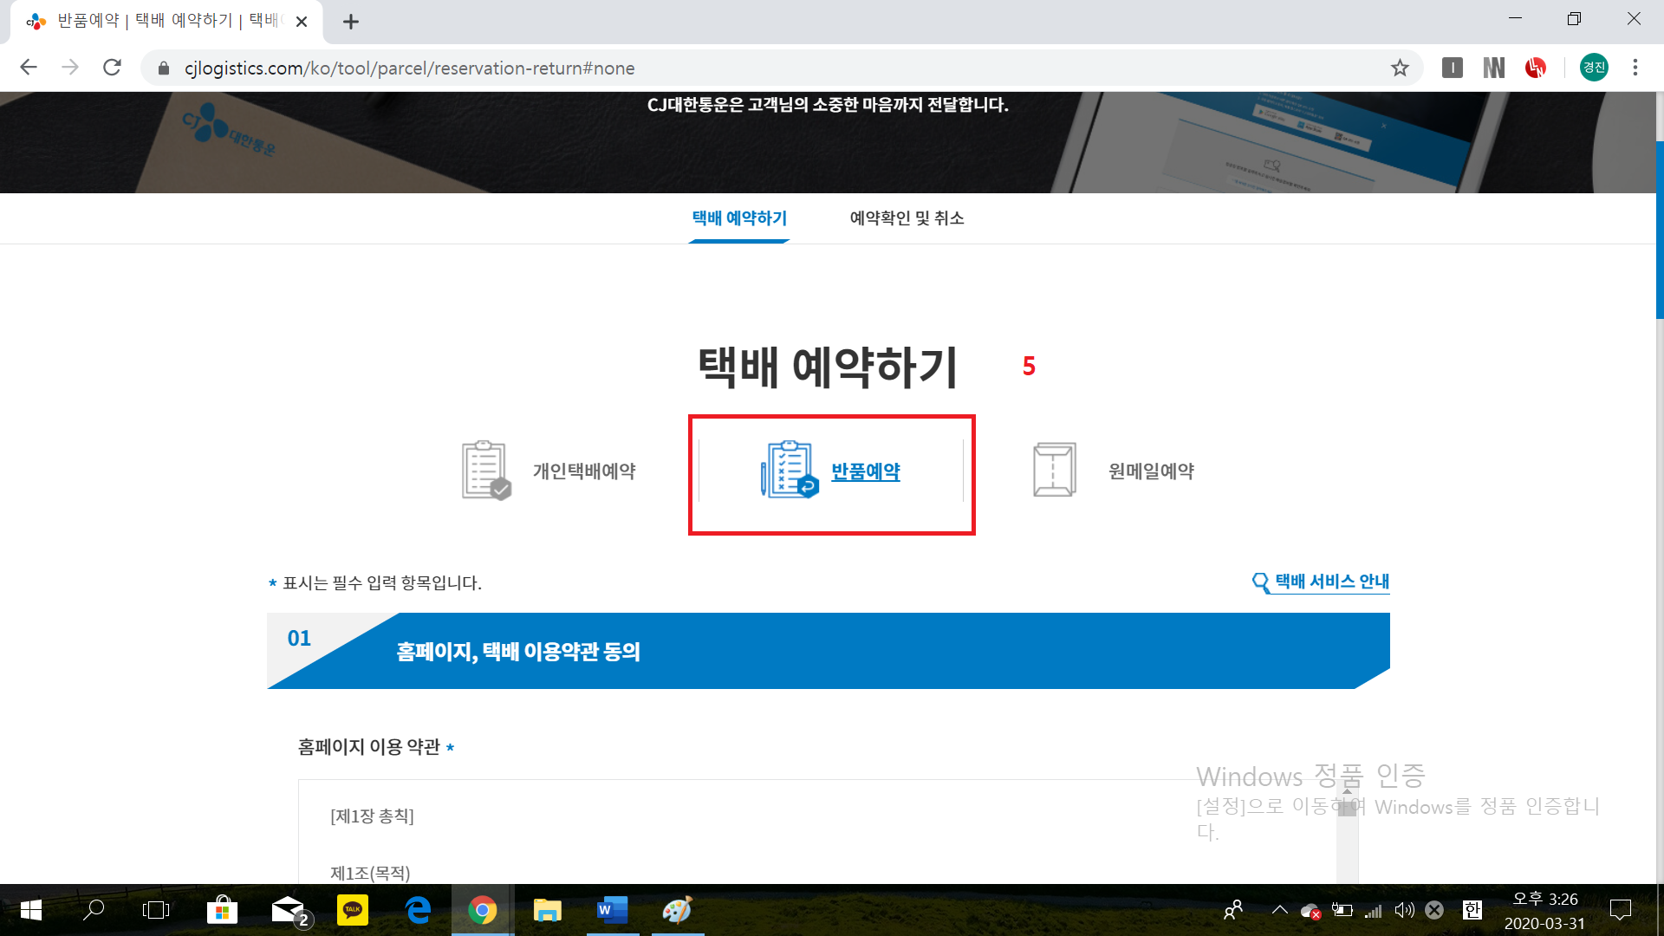Image resolution: width=1664 pixels, height=936 pixels.
Task: Click the Word taskbar icon
Action: tap(612, 910)
